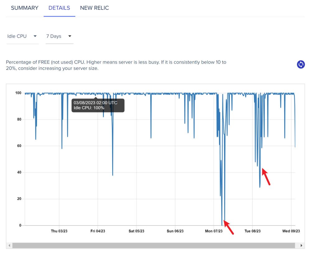Click the 100 y-axis value

(x=18, y=93)
